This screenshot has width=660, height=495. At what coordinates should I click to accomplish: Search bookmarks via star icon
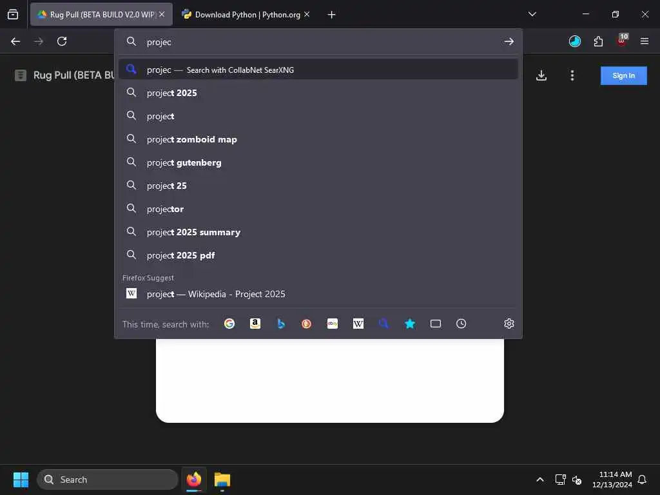tap(409, 324)
